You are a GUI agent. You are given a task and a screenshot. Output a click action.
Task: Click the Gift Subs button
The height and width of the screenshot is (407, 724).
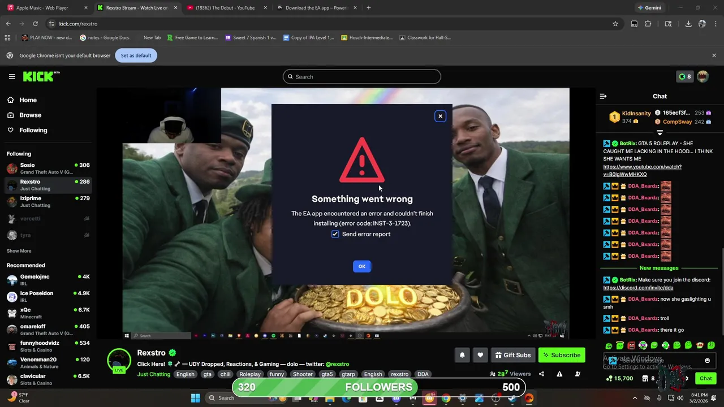point(513,355)
